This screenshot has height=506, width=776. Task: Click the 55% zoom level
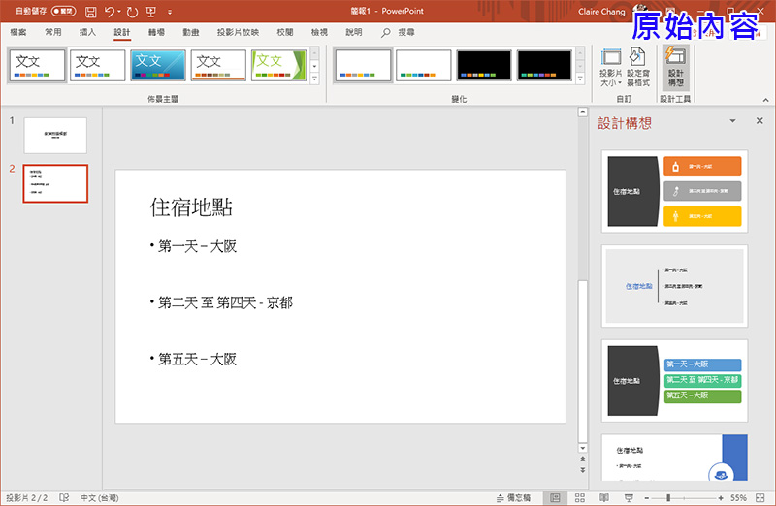coord(738,498)
